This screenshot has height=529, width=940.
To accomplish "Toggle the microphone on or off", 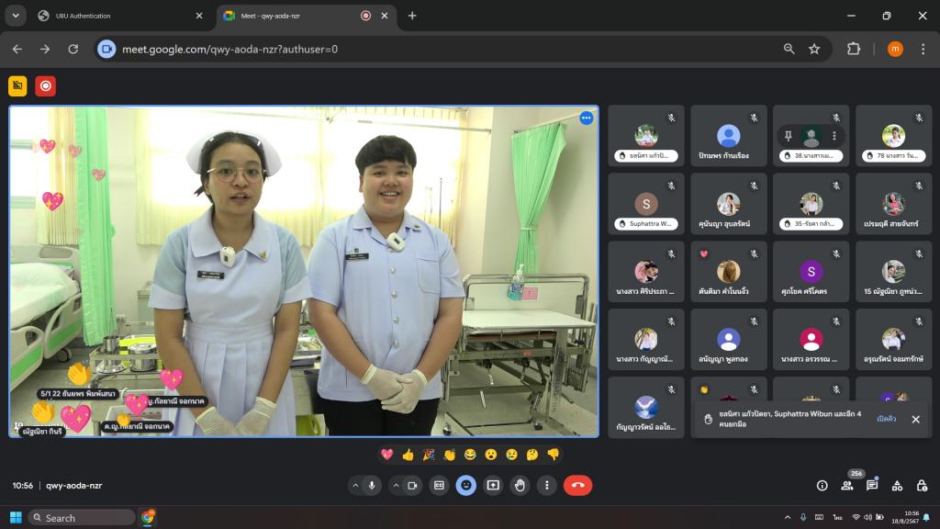I will point(373,485).
